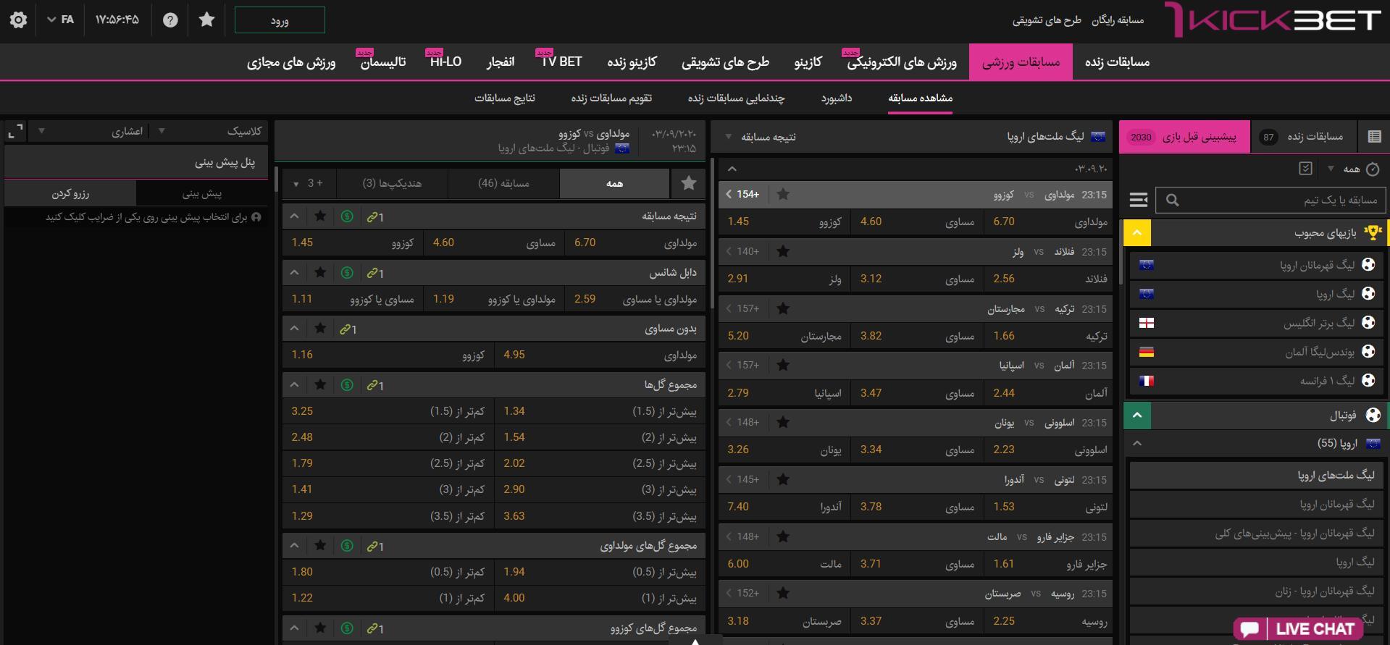Open the نتیجه مسابقه market dropdown
1390x645 pixels.
tap(761, 137)
